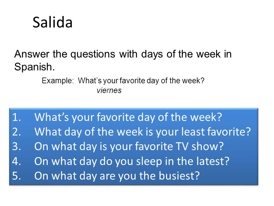
Task: Select question 4 about sleeping in latest
Action: (x=132, y=161)
